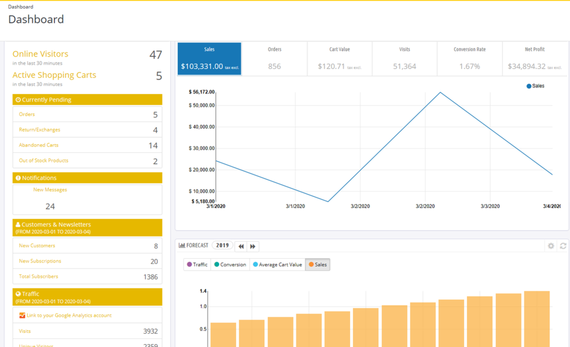Advance to next forecast year
This screenshot has width=570, height=347.
coord(253,246)
